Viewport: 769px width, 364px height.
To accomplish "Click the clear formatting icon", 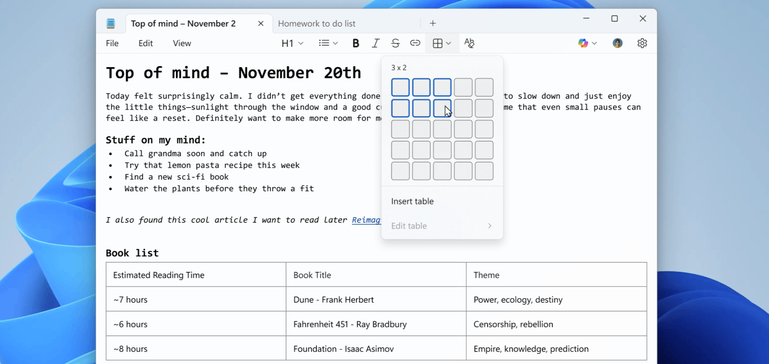I will tap(469, 43).
